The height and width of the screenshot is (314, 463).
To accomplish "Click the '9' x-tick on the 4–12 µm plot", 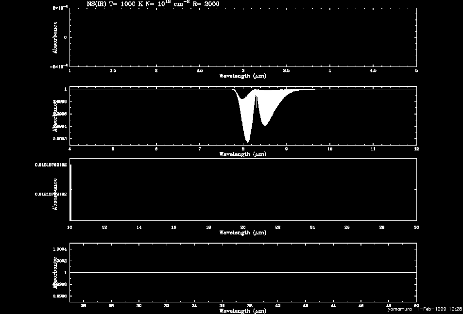I will click(x=287, y=149).
